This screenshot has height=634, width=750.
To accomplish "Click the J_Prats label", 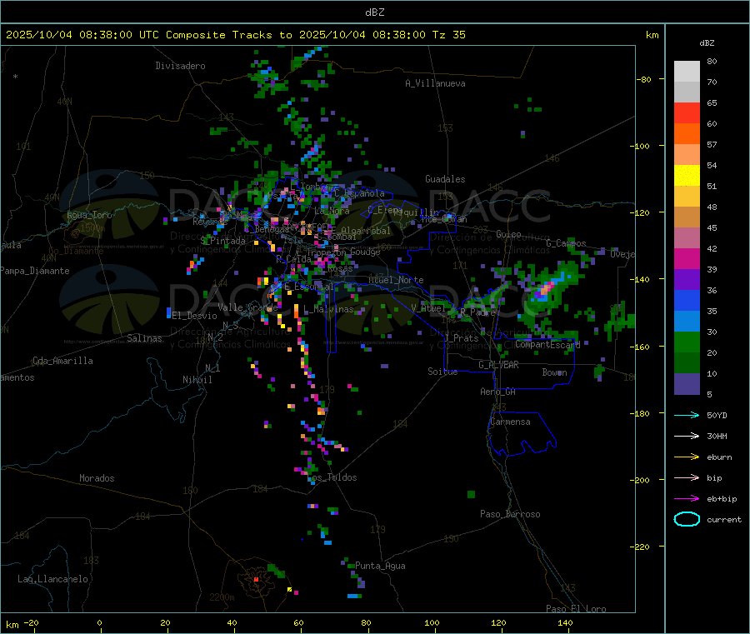I will (462, 338).
